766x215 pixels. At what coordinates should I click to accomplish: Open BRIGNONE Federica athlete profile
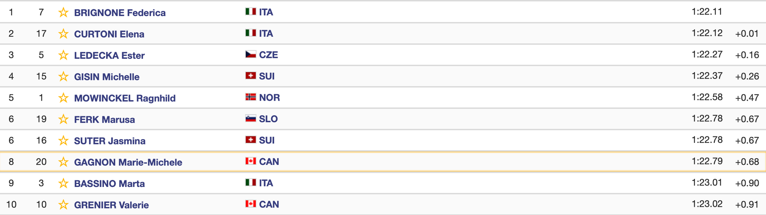coord(120,13)
